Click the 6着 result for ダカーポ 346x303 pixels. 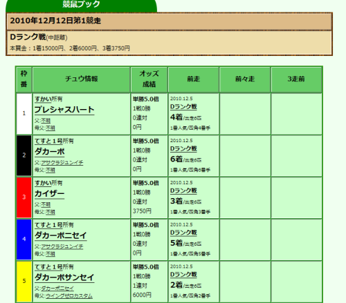[x=176, y=159]
